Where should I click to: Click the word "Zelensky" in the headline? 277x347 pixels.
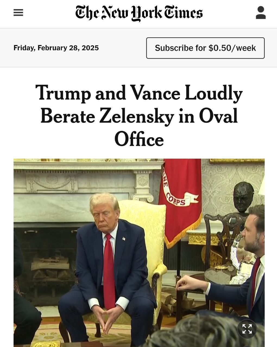(137, 116)
